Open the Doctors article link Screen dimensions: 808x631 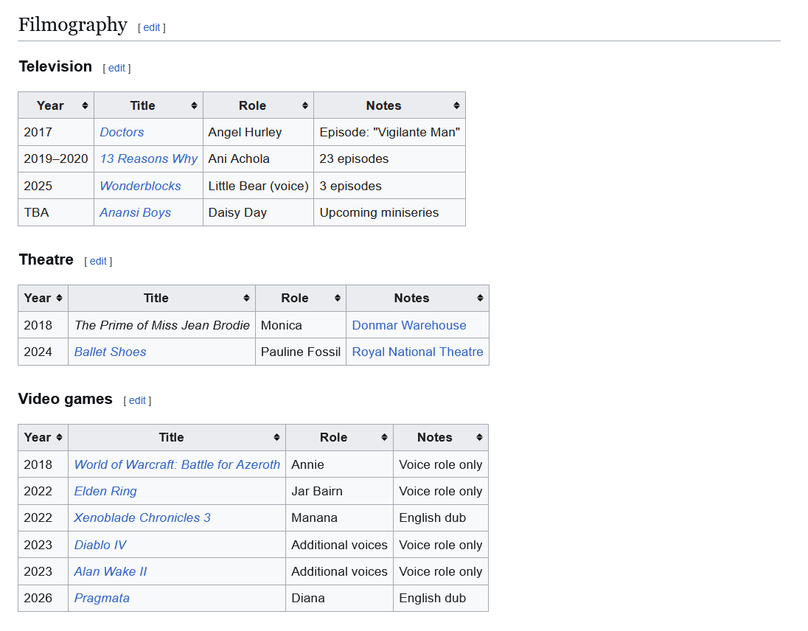[122, 133]
